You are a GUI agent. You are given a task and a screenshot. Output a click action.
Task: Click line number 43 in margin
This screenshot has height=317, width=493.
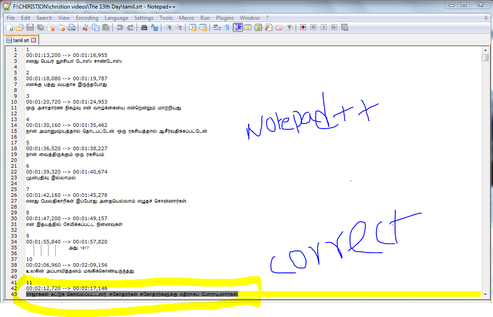(x=14, y=294)
